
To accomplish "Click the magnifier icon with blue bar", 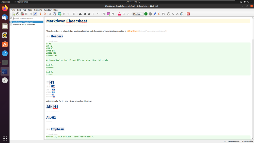I will 182,14.
